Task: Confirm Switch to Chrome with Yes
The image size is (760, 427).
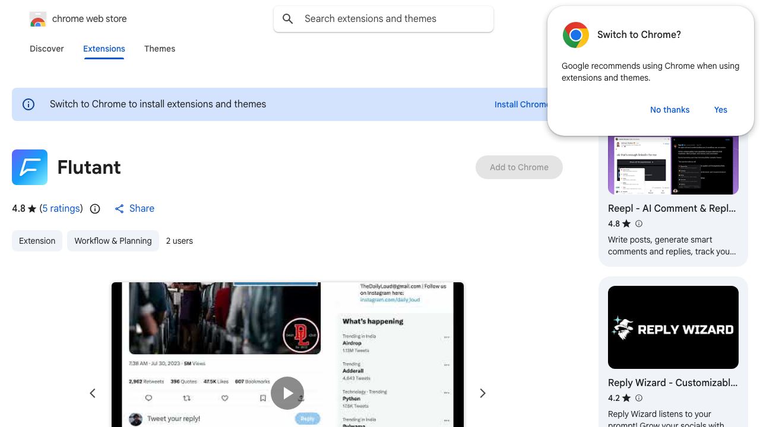Action: pos(721,110)
